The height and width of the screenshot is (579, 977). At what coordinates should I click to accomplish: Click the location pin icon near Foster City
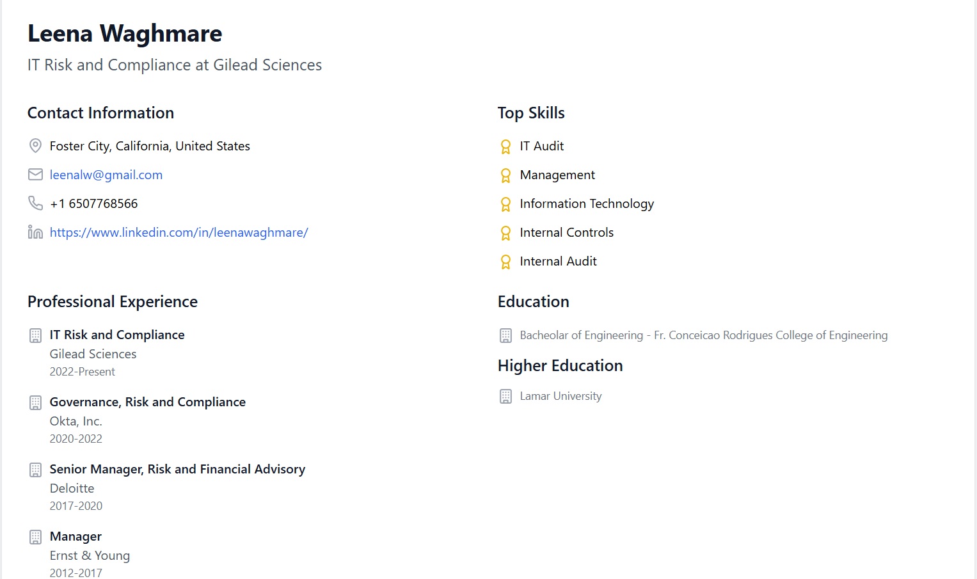point(36,146)
